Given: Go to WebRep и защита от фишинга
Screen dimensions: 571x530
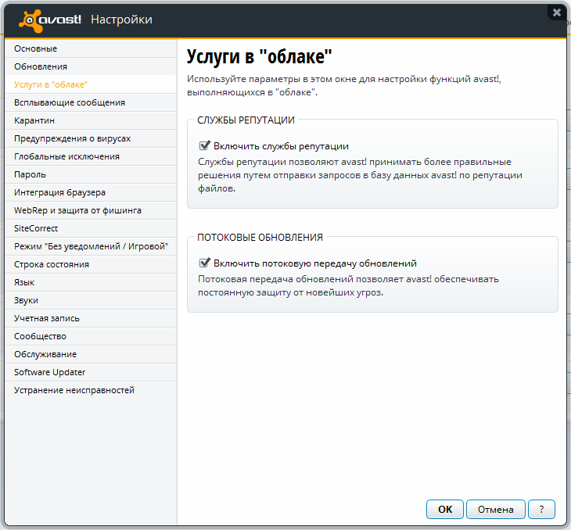Looking at the screenshot, I should pyautogui.click(x=91, y=210).
